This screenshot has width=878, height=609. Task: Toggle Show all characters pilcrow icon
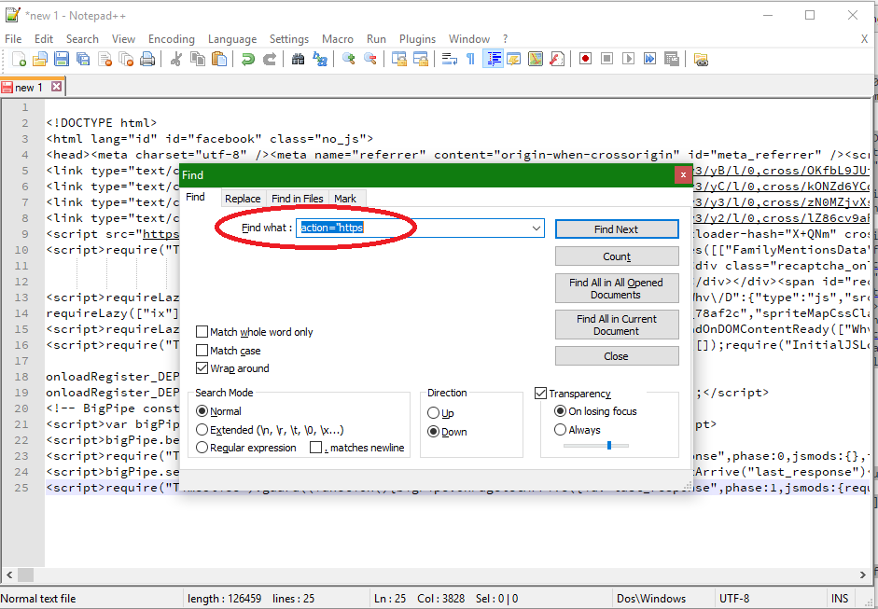pyautogui.click(x=470, y=59)
